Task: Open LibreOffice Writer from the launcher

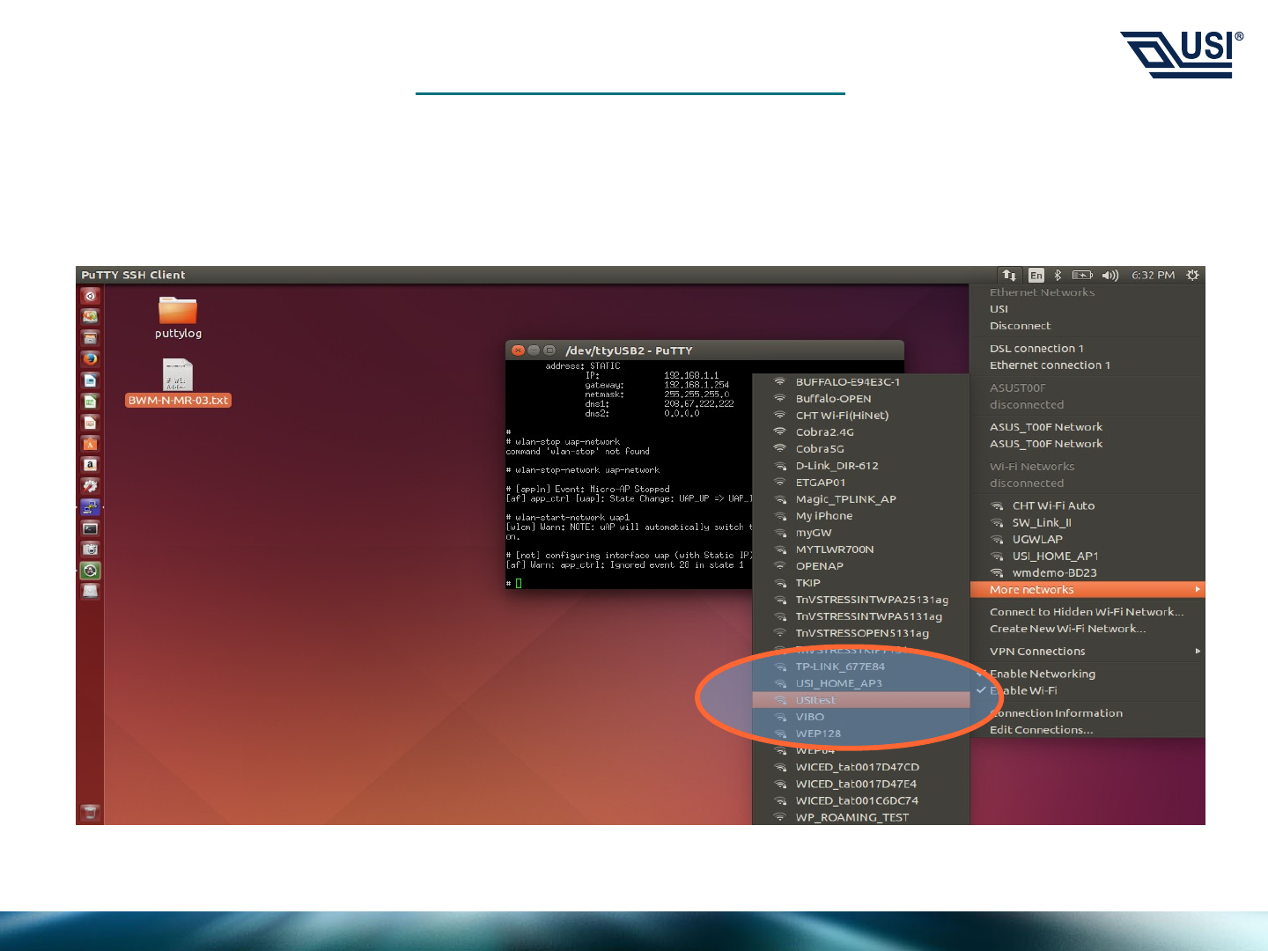Action: click(x=90, y=380)
